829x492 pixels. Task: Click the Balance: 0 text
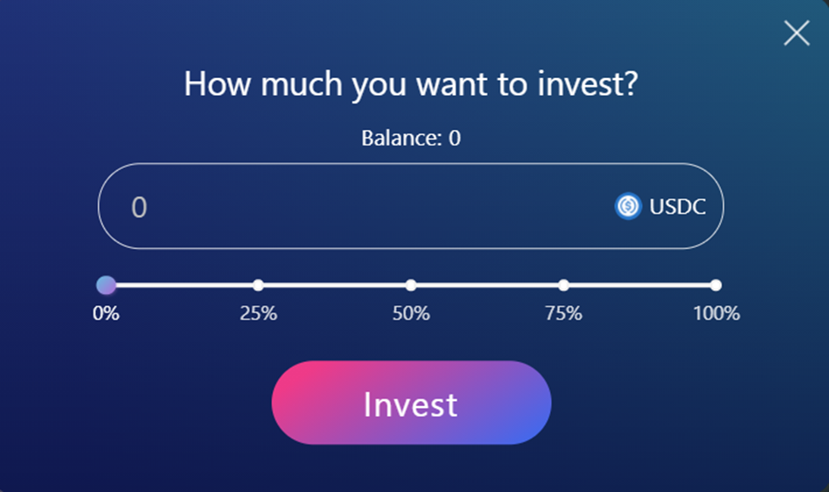(x=411, y=139)
